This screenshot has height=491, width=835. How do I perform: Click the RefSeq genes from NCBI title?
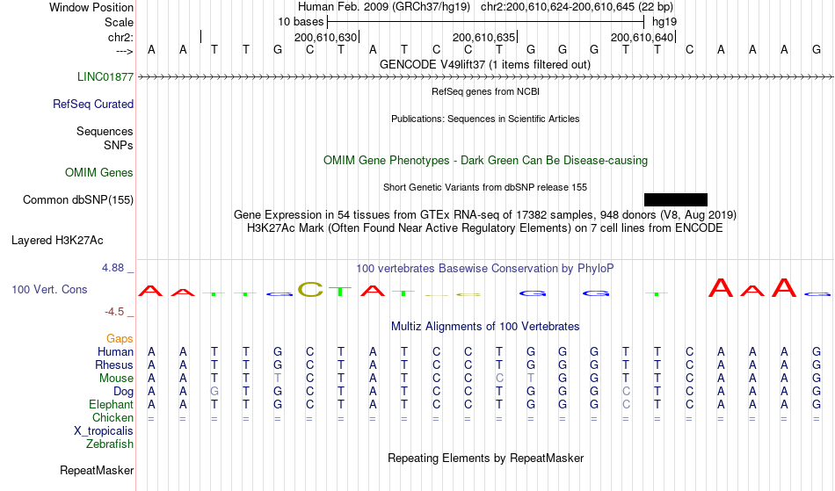click(x=486, y=91)
